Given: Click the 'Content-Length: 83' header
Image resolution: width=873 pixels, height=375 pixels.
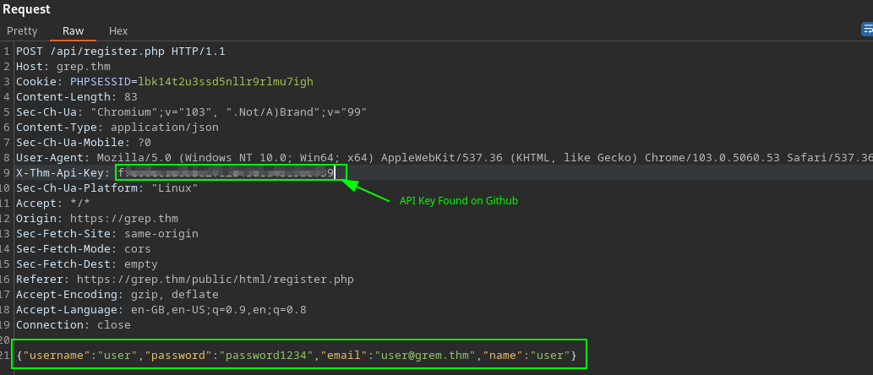Looking at the screenshot, I should pos(76,97).
